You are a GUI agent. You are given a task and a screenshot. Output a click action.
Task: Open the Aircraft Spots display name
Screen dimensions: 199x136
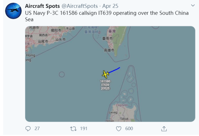point(42,6)
